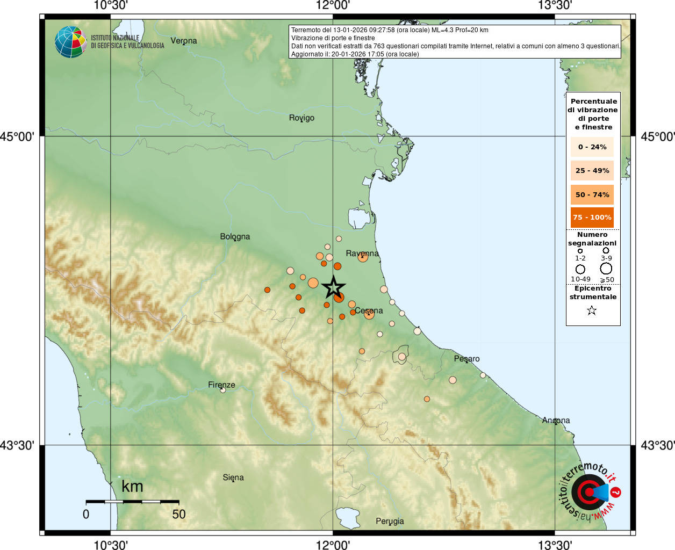This screenshot has width=675, height=550.
Task: Click the report circle at Cesena
Action: click(x=369, y=314)
